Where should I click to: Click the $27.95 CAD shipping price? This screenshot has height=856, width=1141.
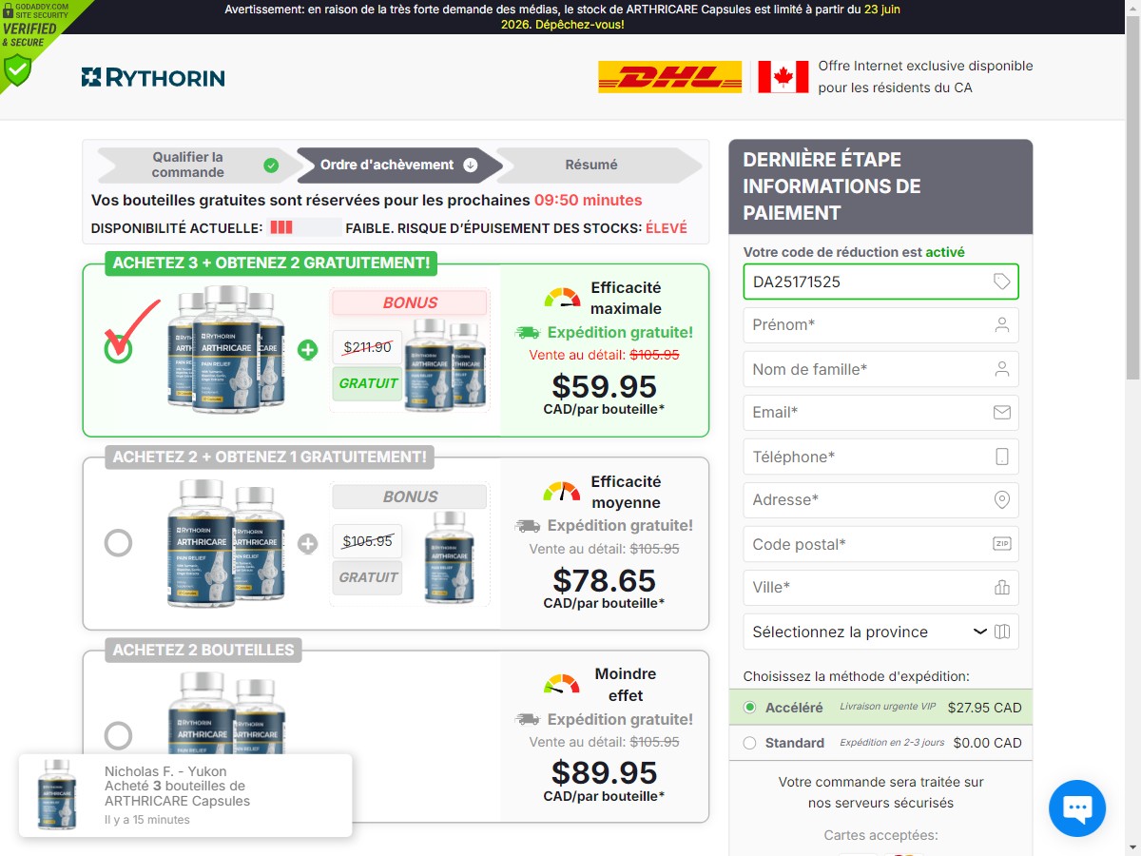point(985,708)
